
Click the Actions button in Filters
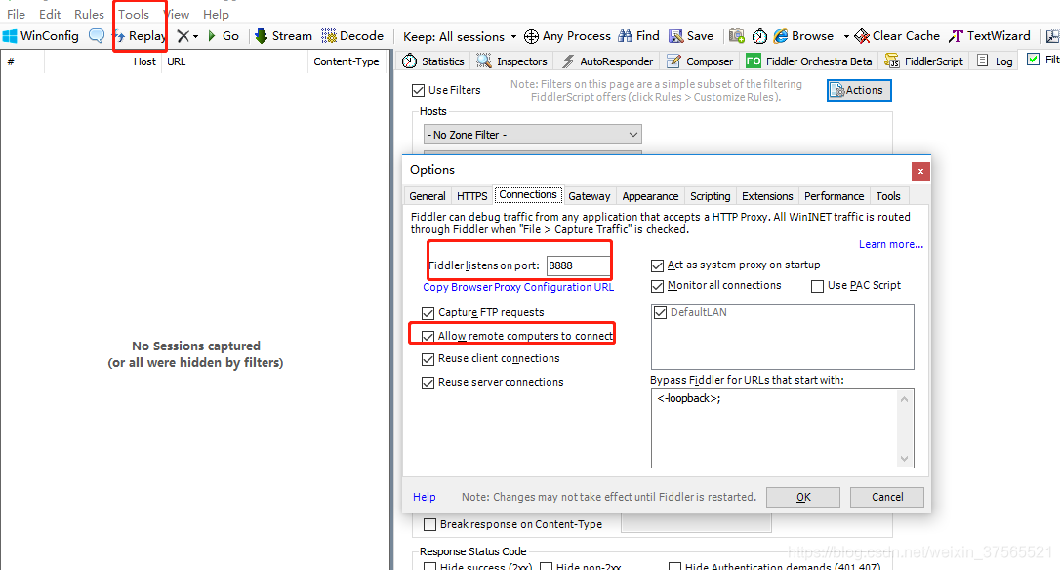coord(859,90)
